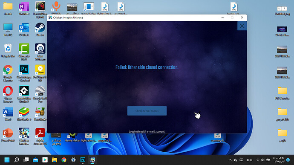Open Settings gear in the taskbar
The height and width of the screenshot is (165, 294).
point(73,160)
